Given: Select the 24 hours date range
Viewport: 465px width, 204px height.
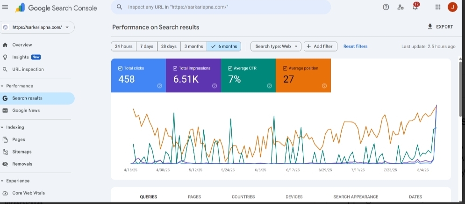Looking at the screenshot, I should coord(124,46).
